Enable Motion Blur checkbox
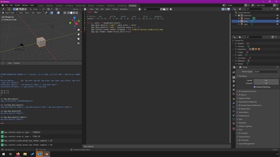 click(x=240, y=109)
